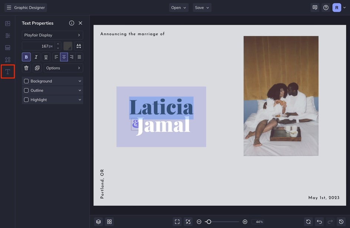The image size is (350, 228).
Task: Click the letter case icon
Action: tap(79, 46)
